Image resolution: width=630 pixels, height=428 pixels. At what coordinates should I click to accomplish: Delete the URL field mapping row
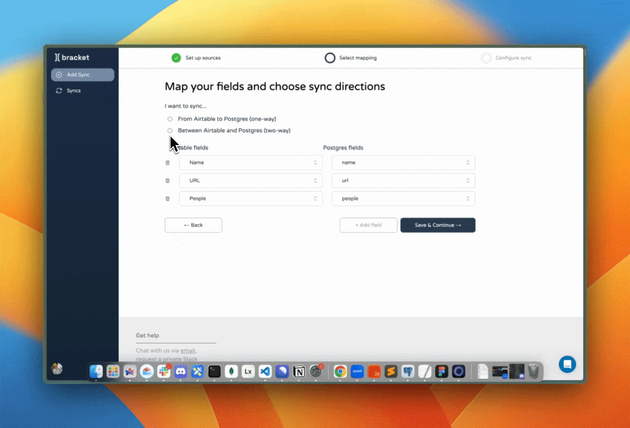coord(168,181)
